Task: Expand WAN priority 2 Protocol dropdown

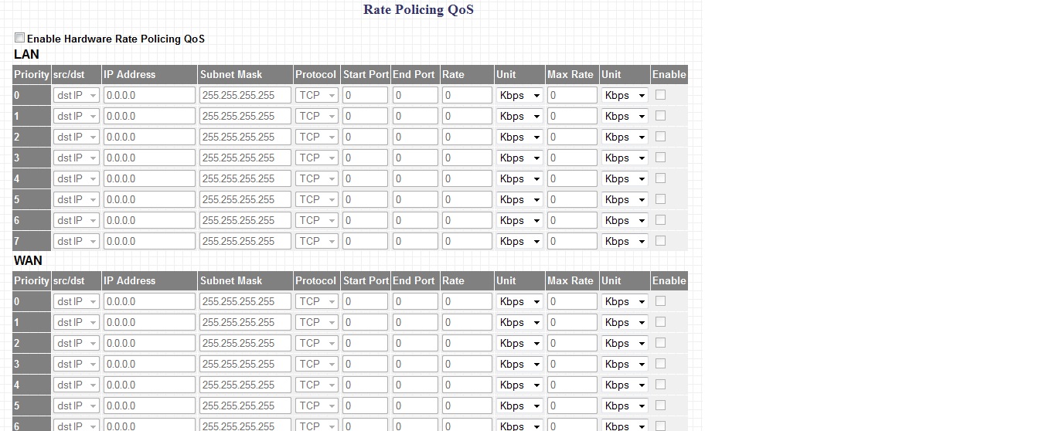Action: 317,343
